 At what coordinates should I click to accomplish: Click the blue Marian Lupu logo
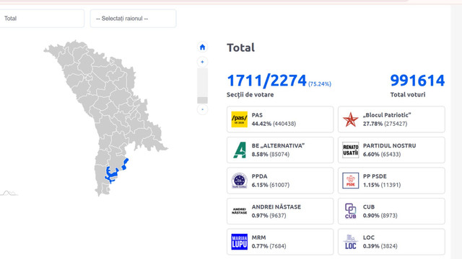pyautogui.click(x=239, y=242)
